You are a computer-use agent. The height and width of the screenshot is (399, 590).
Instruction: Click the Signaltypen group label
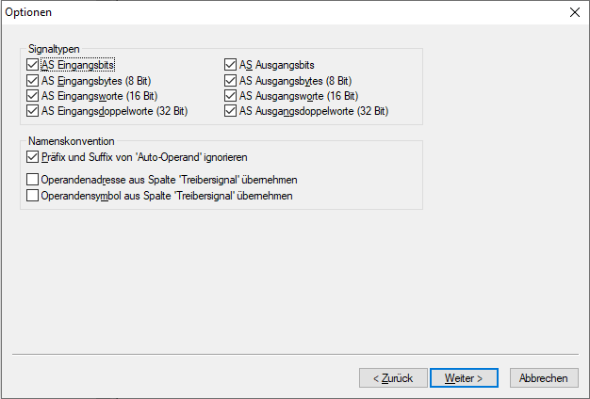pyautogui.click(x=55, y=48)
